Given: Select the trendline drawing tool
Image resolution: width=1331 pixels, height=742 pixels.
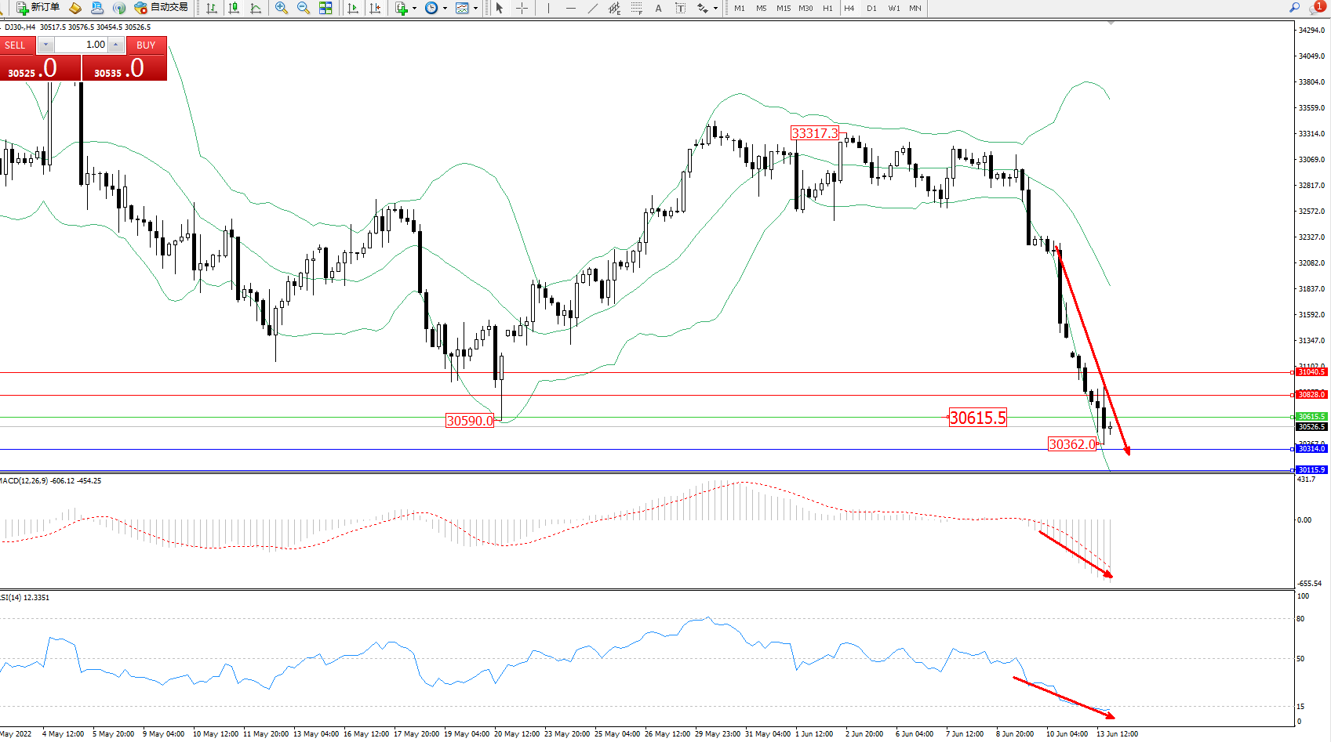Looking at the screenshot, I should click(x=593, y=8).
